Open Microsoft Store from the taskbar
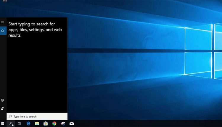Screen dimensions: 222x127 point(46,123)
